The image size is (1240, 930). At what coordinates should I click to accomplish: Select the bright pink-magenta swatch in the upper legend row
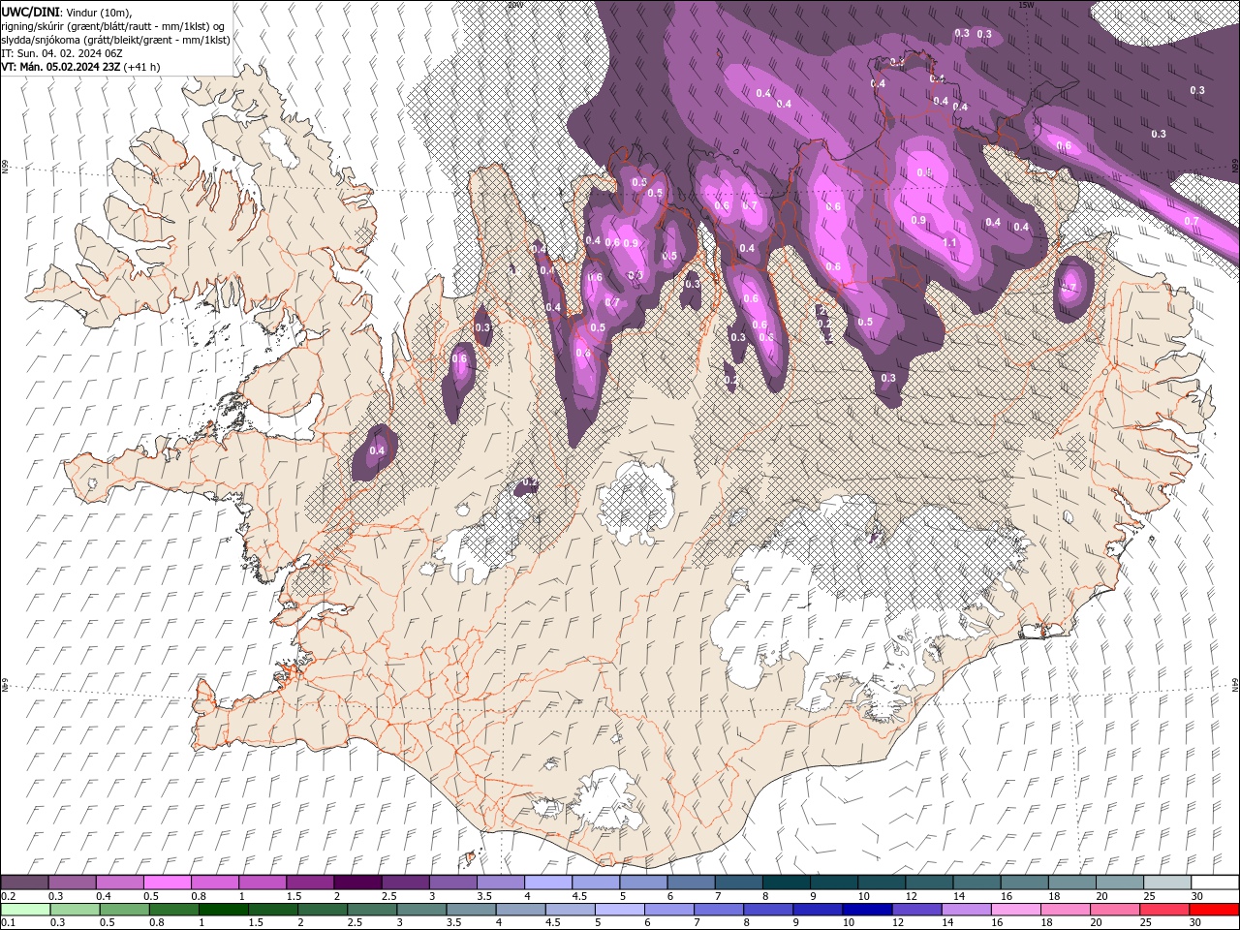coord(168,883)
